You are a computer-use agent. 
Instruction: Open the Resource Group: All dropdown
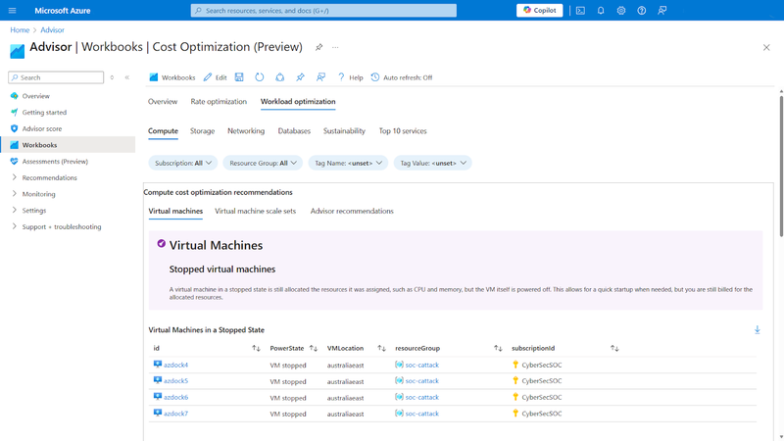[263, 163]
